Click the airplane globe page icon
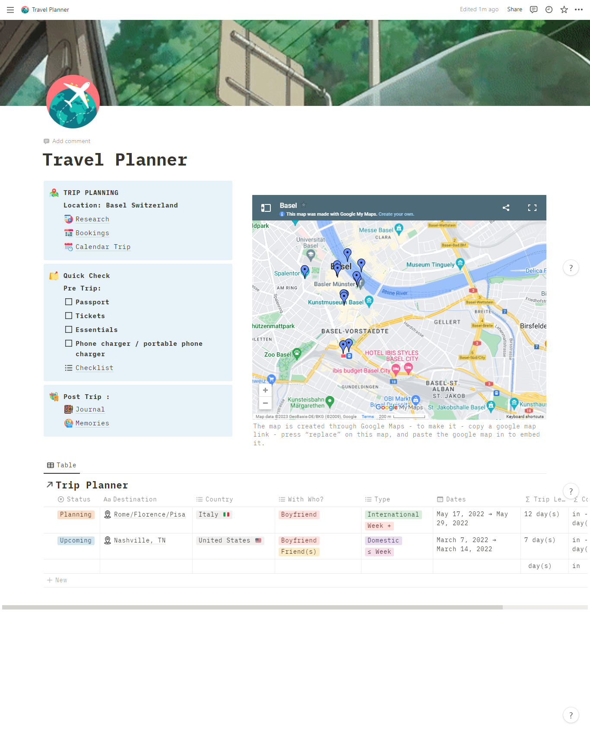This screenshot has height=734, width=590. pyautogui.click(x=73, y=102)
